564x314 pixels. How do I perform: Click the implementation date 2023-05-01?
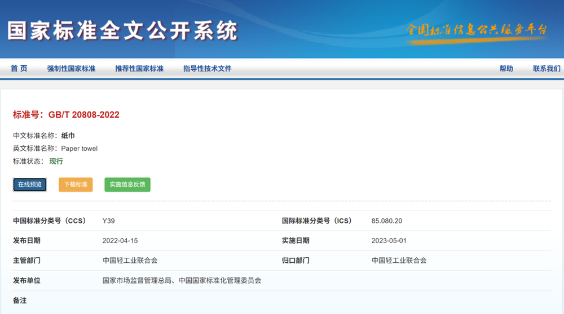point(389,241)
